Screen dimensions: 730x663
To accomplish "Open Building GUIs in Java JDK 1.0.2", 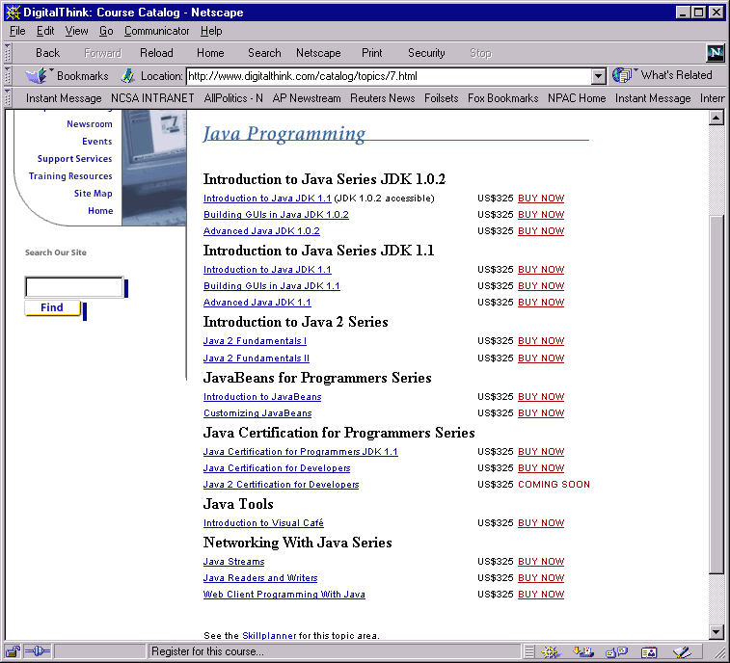I will coord(276,215).
